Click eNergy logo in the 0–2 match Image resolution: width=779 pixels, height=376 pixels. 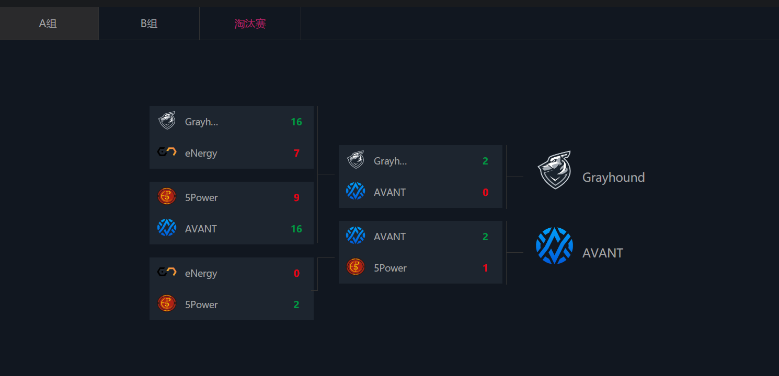pos(167,273)
